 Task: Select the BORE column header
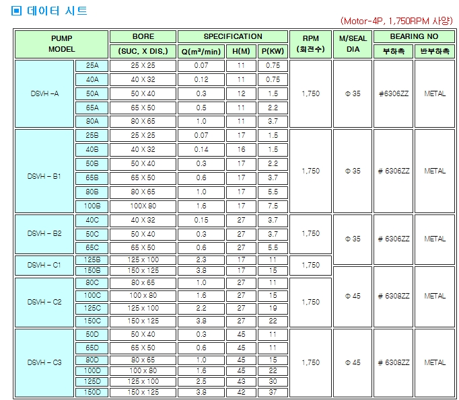click(x=143, y=36)
